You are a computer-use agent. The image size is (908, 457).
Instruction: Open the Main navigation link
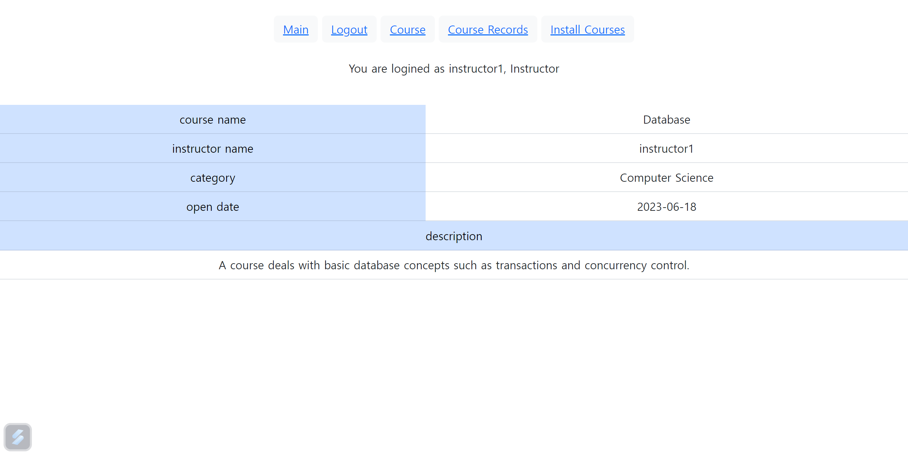295,30
